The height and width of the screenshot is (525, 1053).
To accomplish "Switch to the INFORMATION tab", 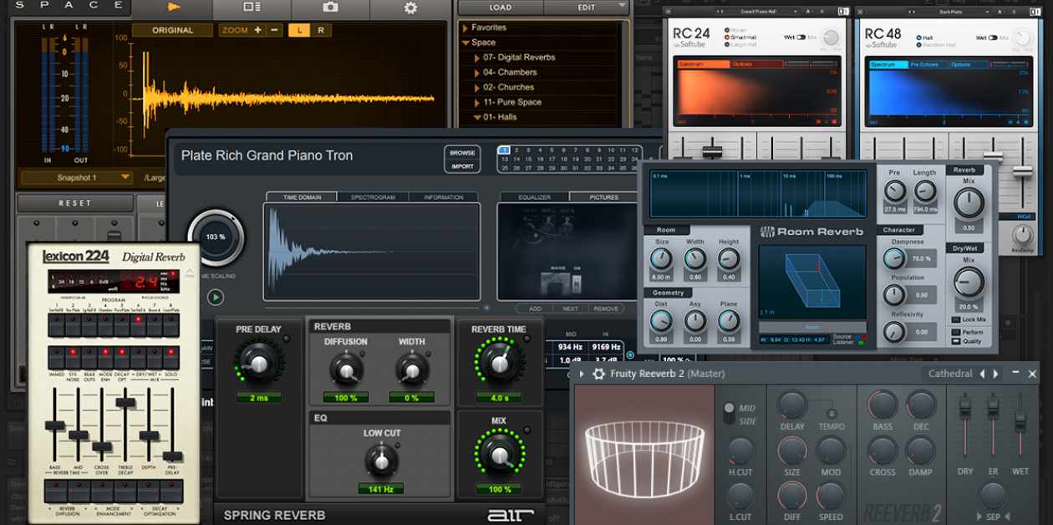I will pos(443,197).
